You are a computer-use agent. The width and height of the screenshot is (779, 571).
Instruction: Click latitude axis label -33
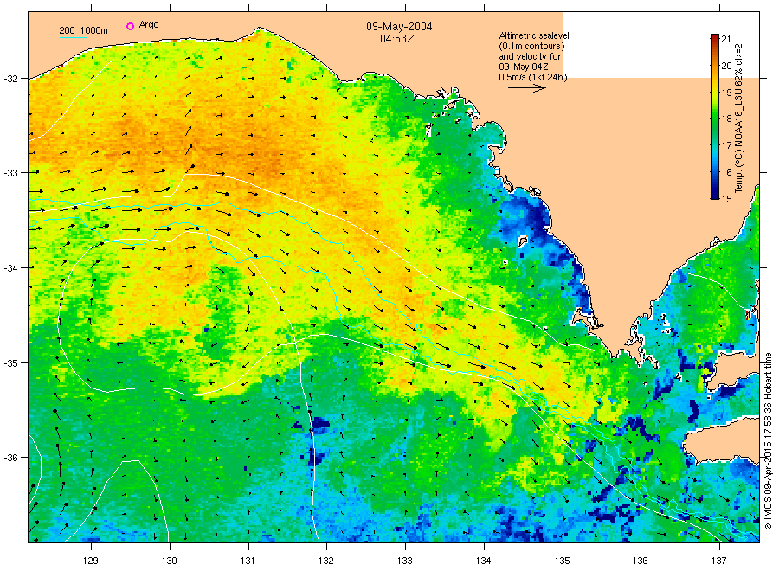click(11, 173)
